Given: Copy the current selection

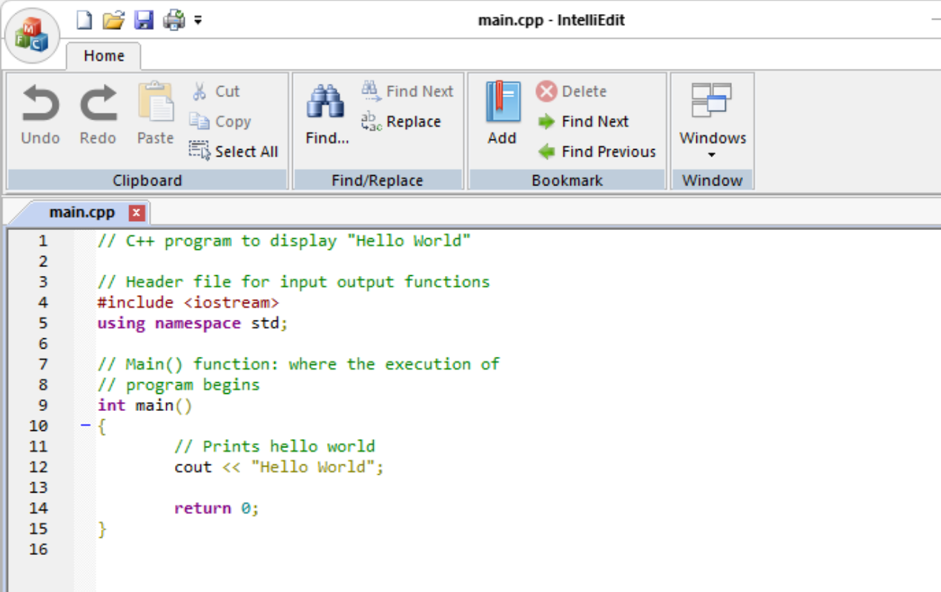Looking at the screenshot, I should pos(223,122).
